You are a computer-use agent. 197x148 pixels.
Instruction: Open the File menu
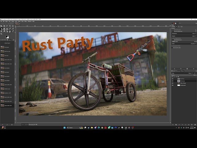click(1, 21)
